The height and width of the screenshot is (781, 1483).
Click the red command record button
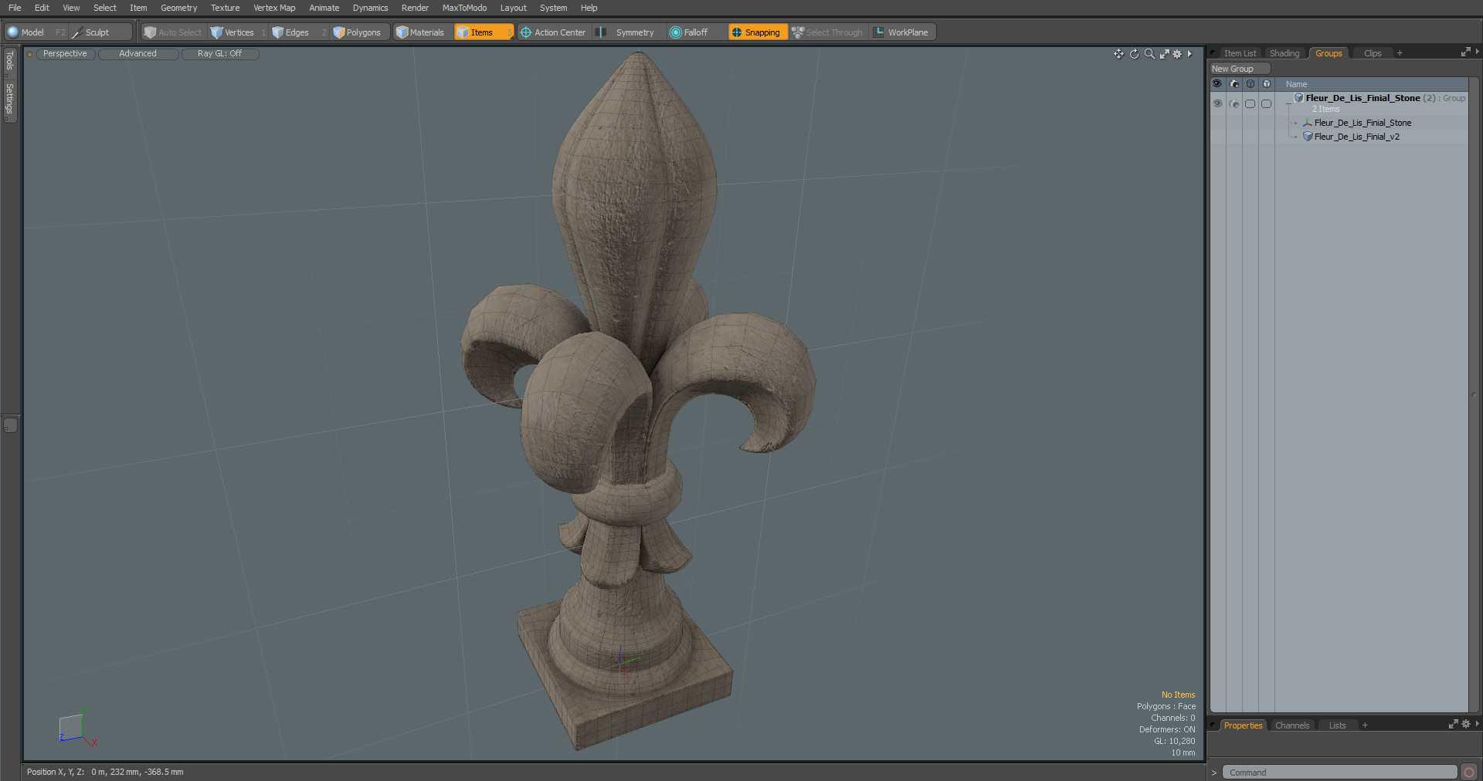tap(1469, 773)
